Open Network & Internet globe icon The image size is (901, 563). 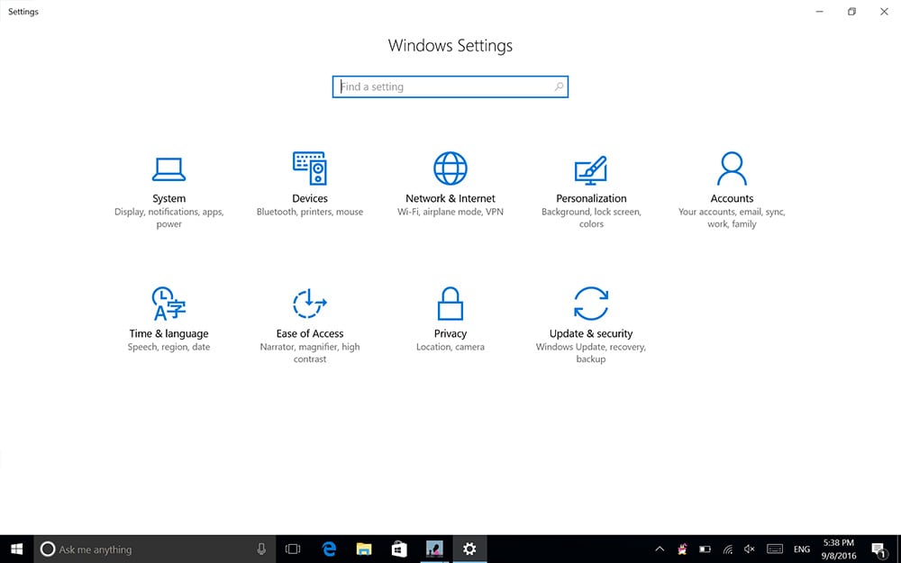pos(450,169)
